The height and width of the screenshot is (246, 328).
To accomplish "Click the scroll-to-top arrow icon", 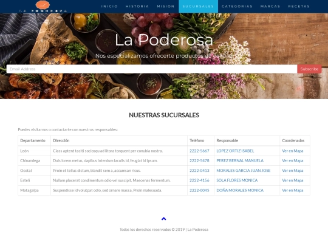I will [x=164, y=219].
